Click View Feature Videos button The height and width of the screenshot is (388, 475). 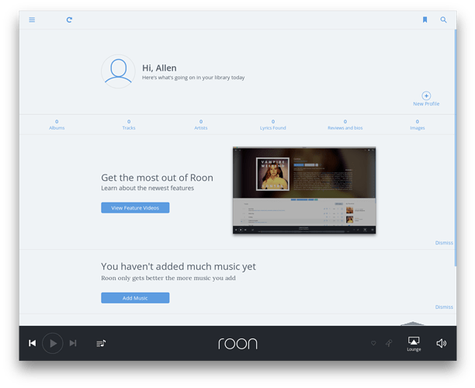coord(135,208)
